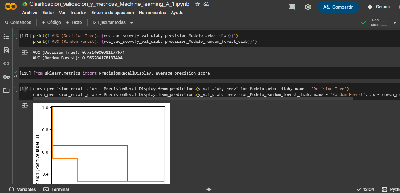Open the Colab logo home link
The width and height of the screenshot is (400, 193).
click(x=11, y=6)
